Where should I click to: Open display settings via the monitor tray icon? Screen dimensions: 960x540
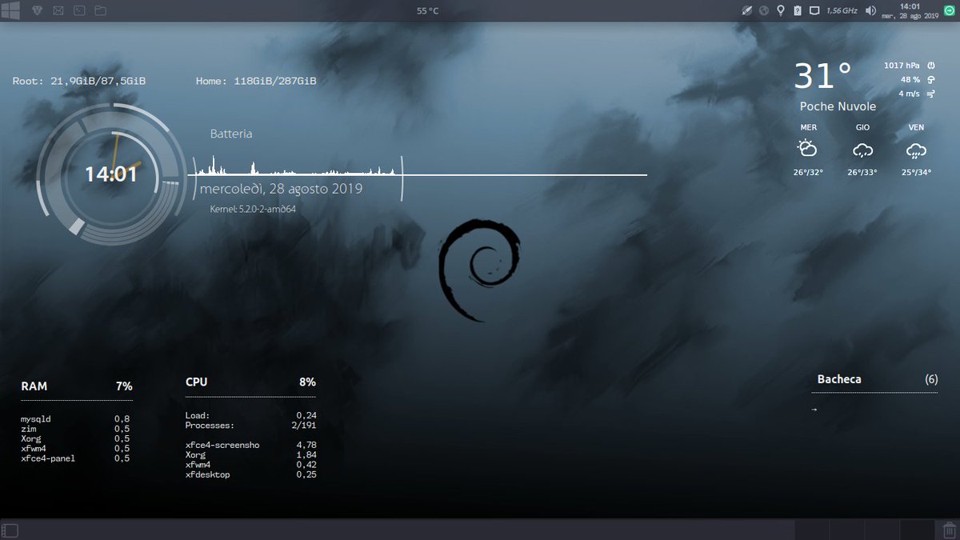pyautogui.click(x=816, y=10)
